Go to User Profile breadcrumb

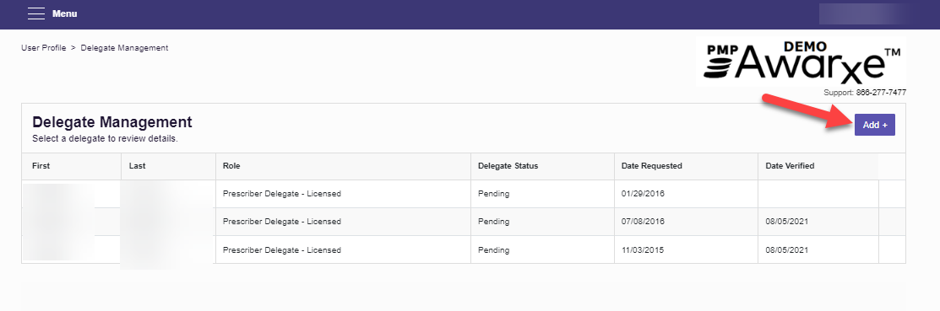(x=44, y=48)
